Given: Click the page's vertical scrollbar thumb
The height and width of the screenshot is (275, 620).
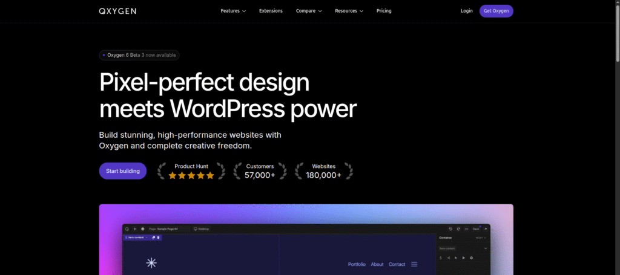Looking at the screenshot, I should point(617,33).
